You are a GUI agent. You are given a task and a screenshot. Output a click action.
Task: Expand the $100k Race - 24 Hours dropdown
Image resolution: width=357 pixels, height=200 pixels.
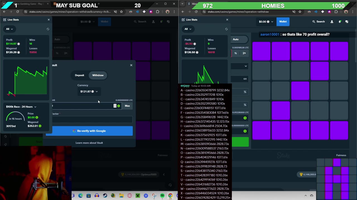(x=21, y=107)
